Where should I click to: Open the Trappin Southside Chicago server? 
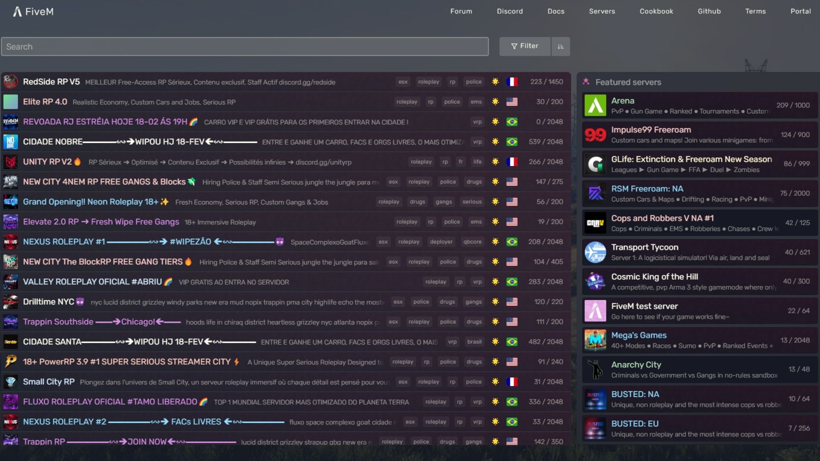click(286, 322)
